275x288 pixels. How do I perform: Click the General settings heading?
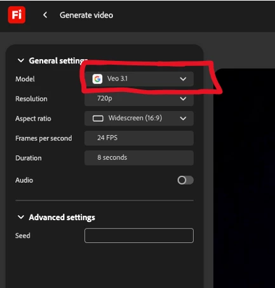pos(58,61)
